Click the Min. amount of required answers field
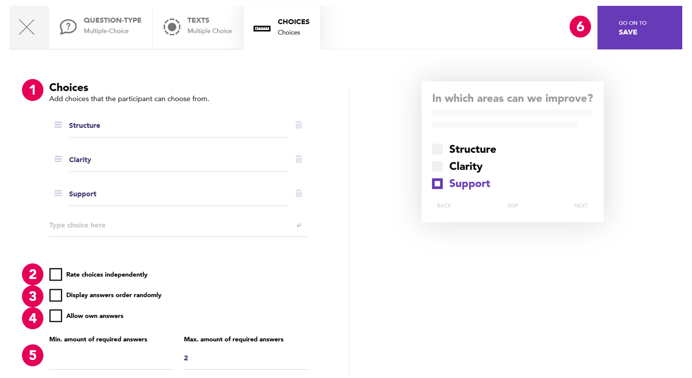 tap(111, 358)
